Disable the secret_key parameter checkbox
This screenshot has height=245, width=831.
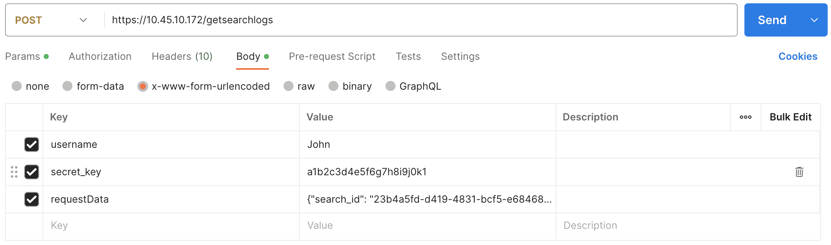pyautogui.click(x=32, y=172)
